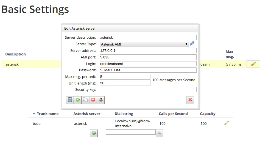
Task: Select the Edit Asterisk server dialog title
Action: coord(80,28)
